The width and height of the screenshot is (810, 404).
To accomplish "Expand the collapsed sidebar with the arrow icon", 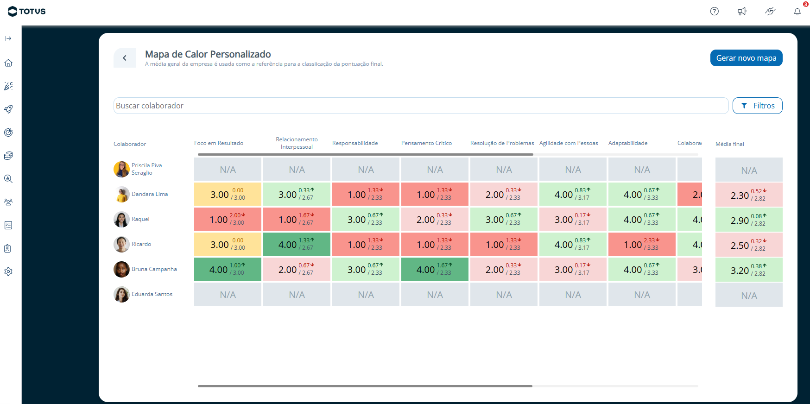I will click(8, 38).
